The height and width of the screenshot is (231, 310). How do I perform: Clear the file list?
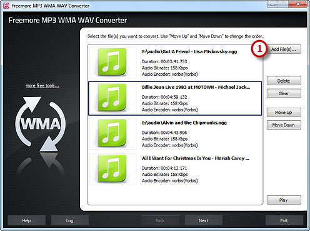284,93
